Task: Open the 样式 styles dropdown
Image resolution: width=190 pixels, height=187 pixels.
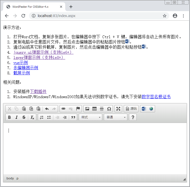Action: (91, 117)
